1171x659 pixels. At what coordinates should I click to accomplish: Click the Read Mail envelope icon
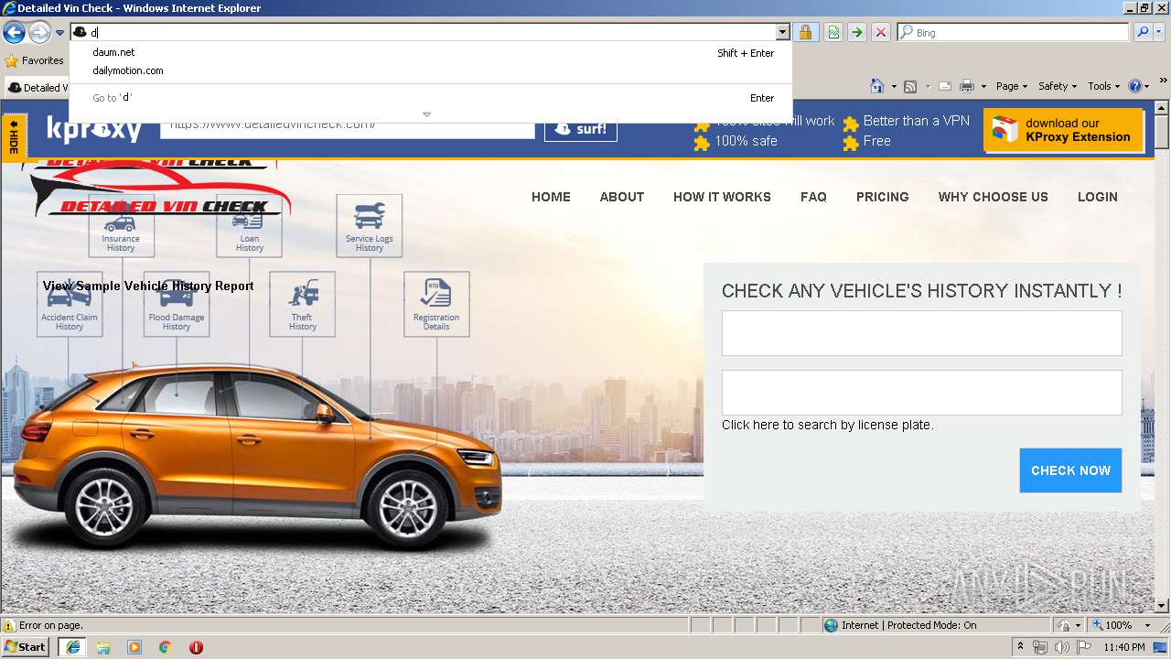coord(945,86)
